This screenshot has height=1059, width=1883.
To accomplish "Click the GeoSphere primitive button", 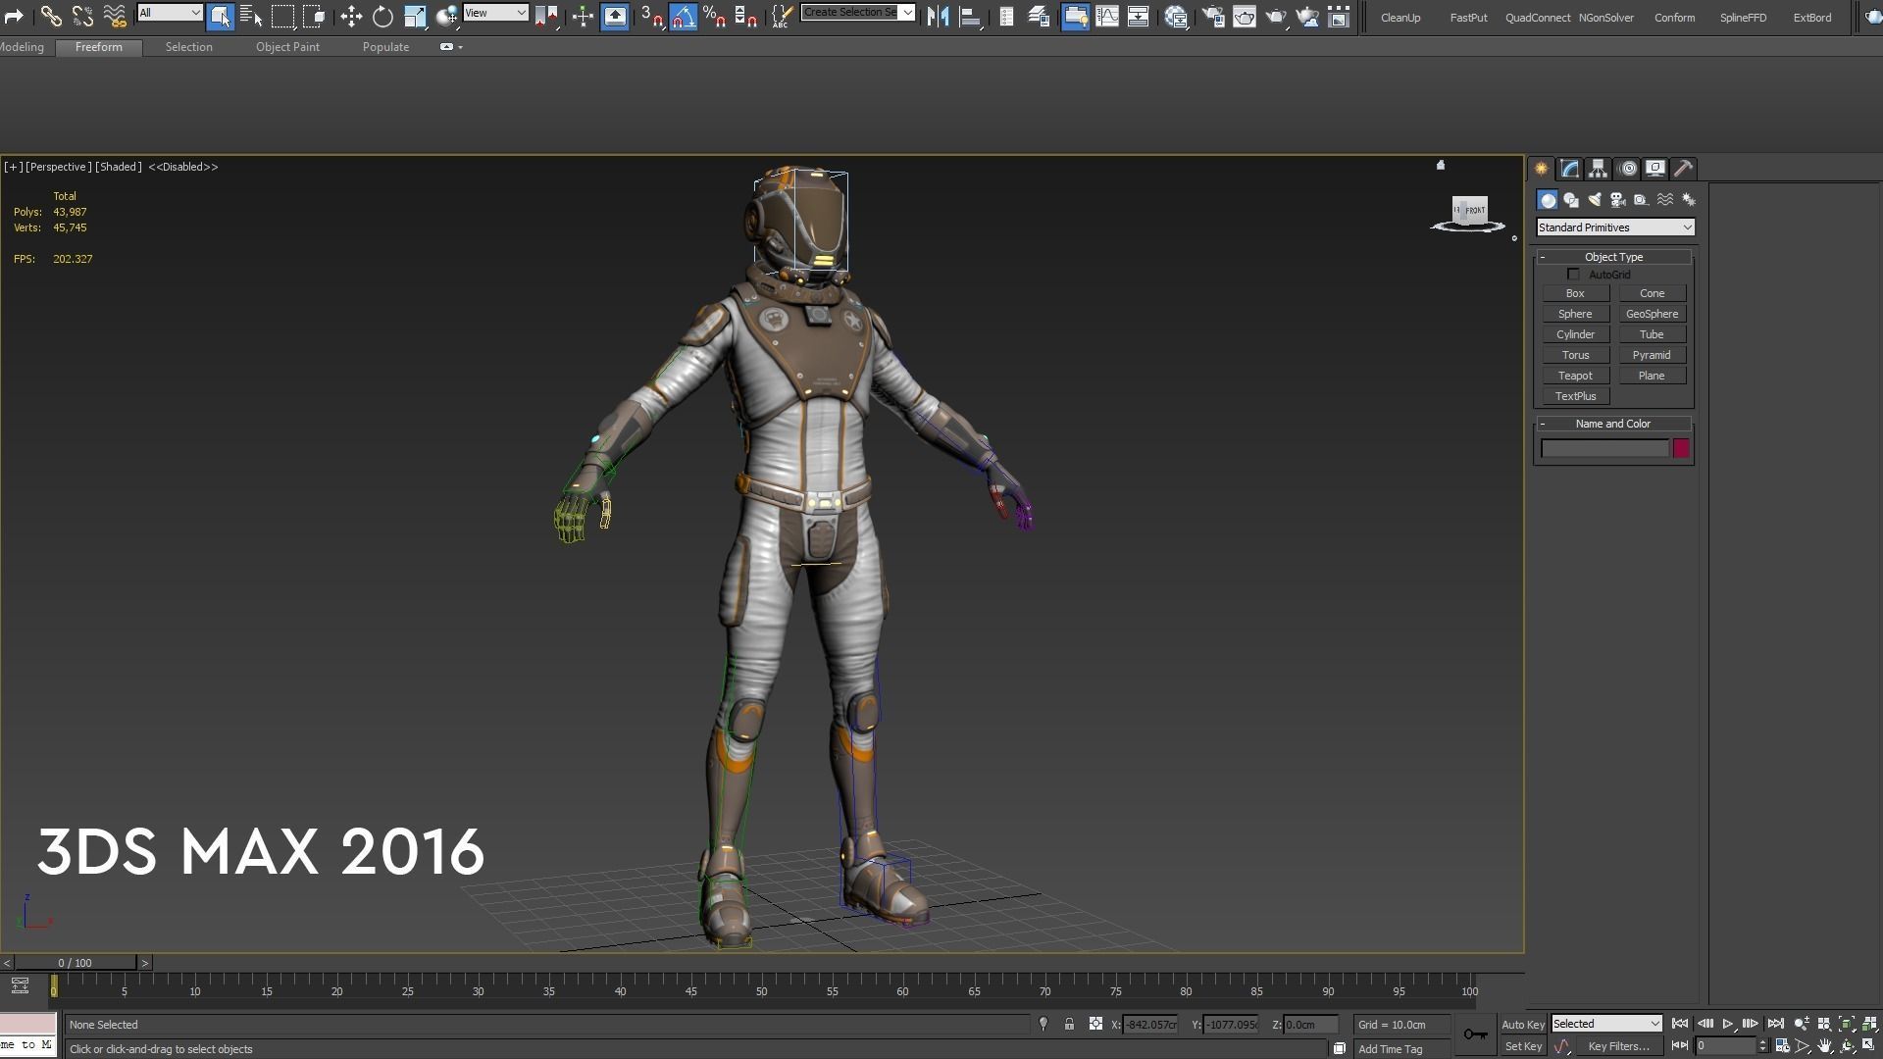I will [1652, 314].
